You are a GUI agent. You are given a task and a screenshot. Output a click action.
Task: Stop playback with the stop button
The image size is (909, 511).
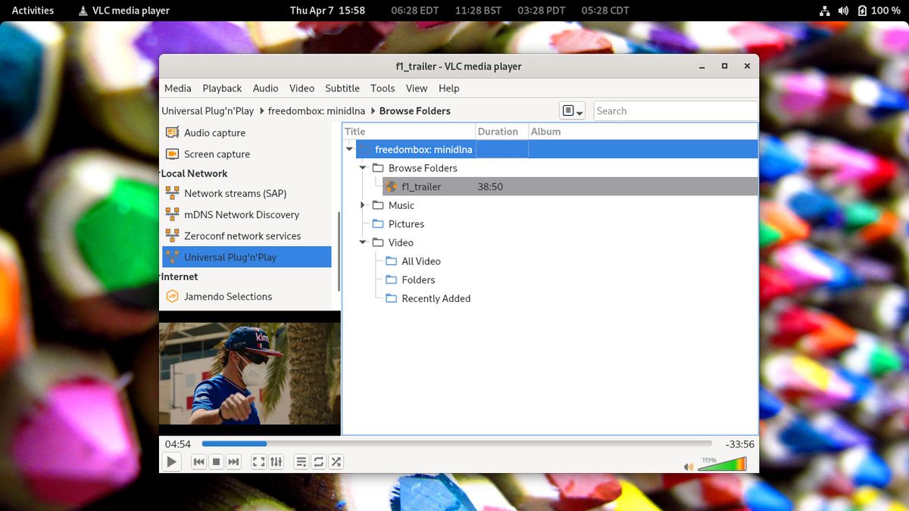click(216, 462)
